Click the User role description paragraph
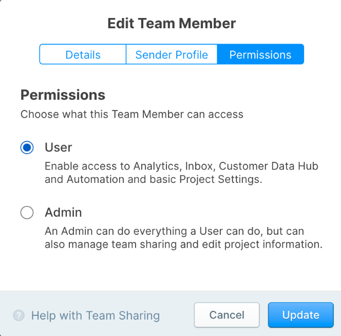This screenshot has width=341, height=336. click(182, 173)
